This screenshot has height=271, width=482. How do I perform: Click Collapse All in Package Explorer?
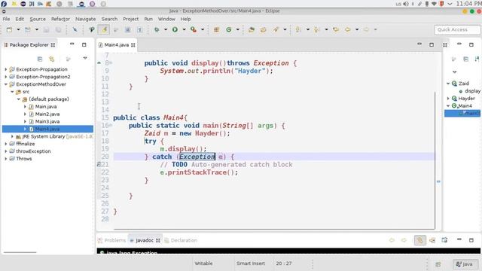(x=40, y=59)
